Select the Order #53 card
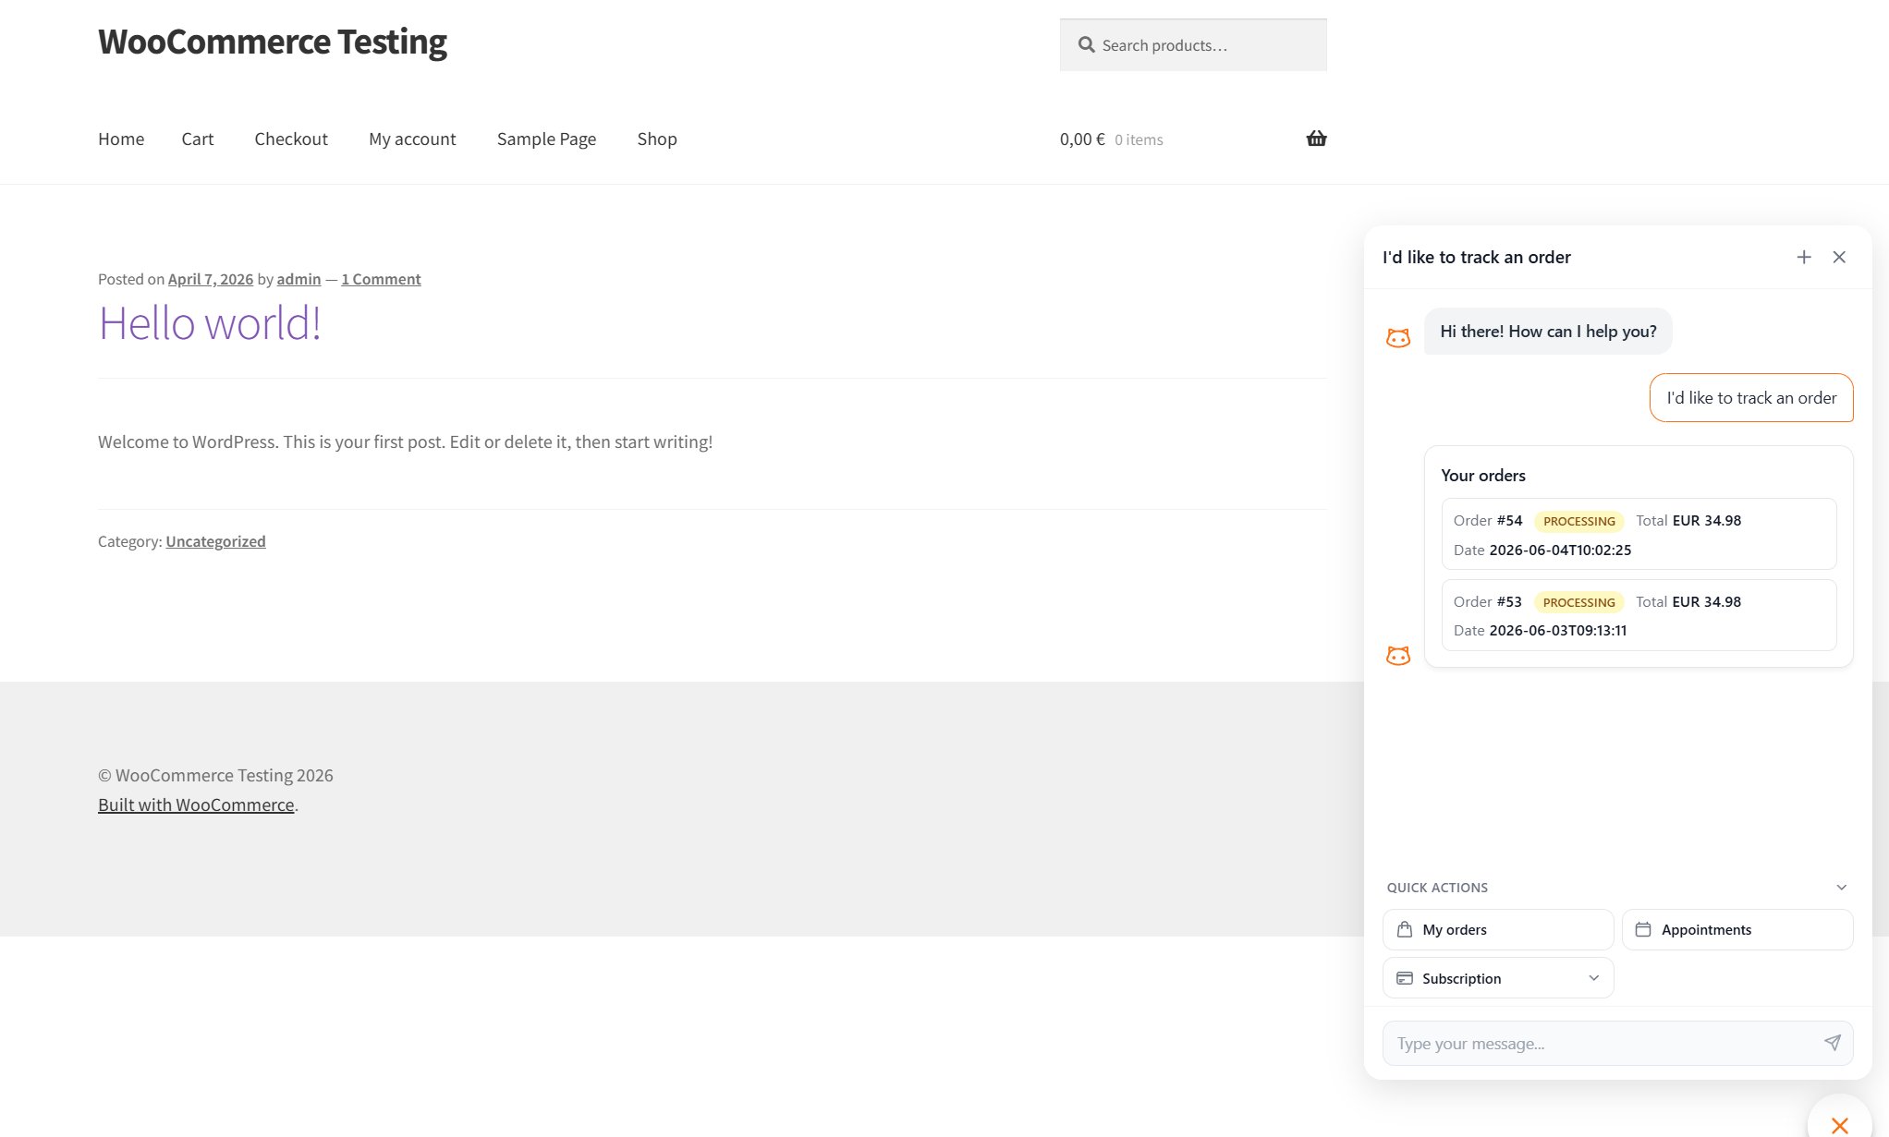This screenshot has width=1889, height=1137. (1639, 615)
